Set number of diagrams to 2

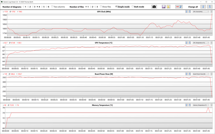[28, 7]
